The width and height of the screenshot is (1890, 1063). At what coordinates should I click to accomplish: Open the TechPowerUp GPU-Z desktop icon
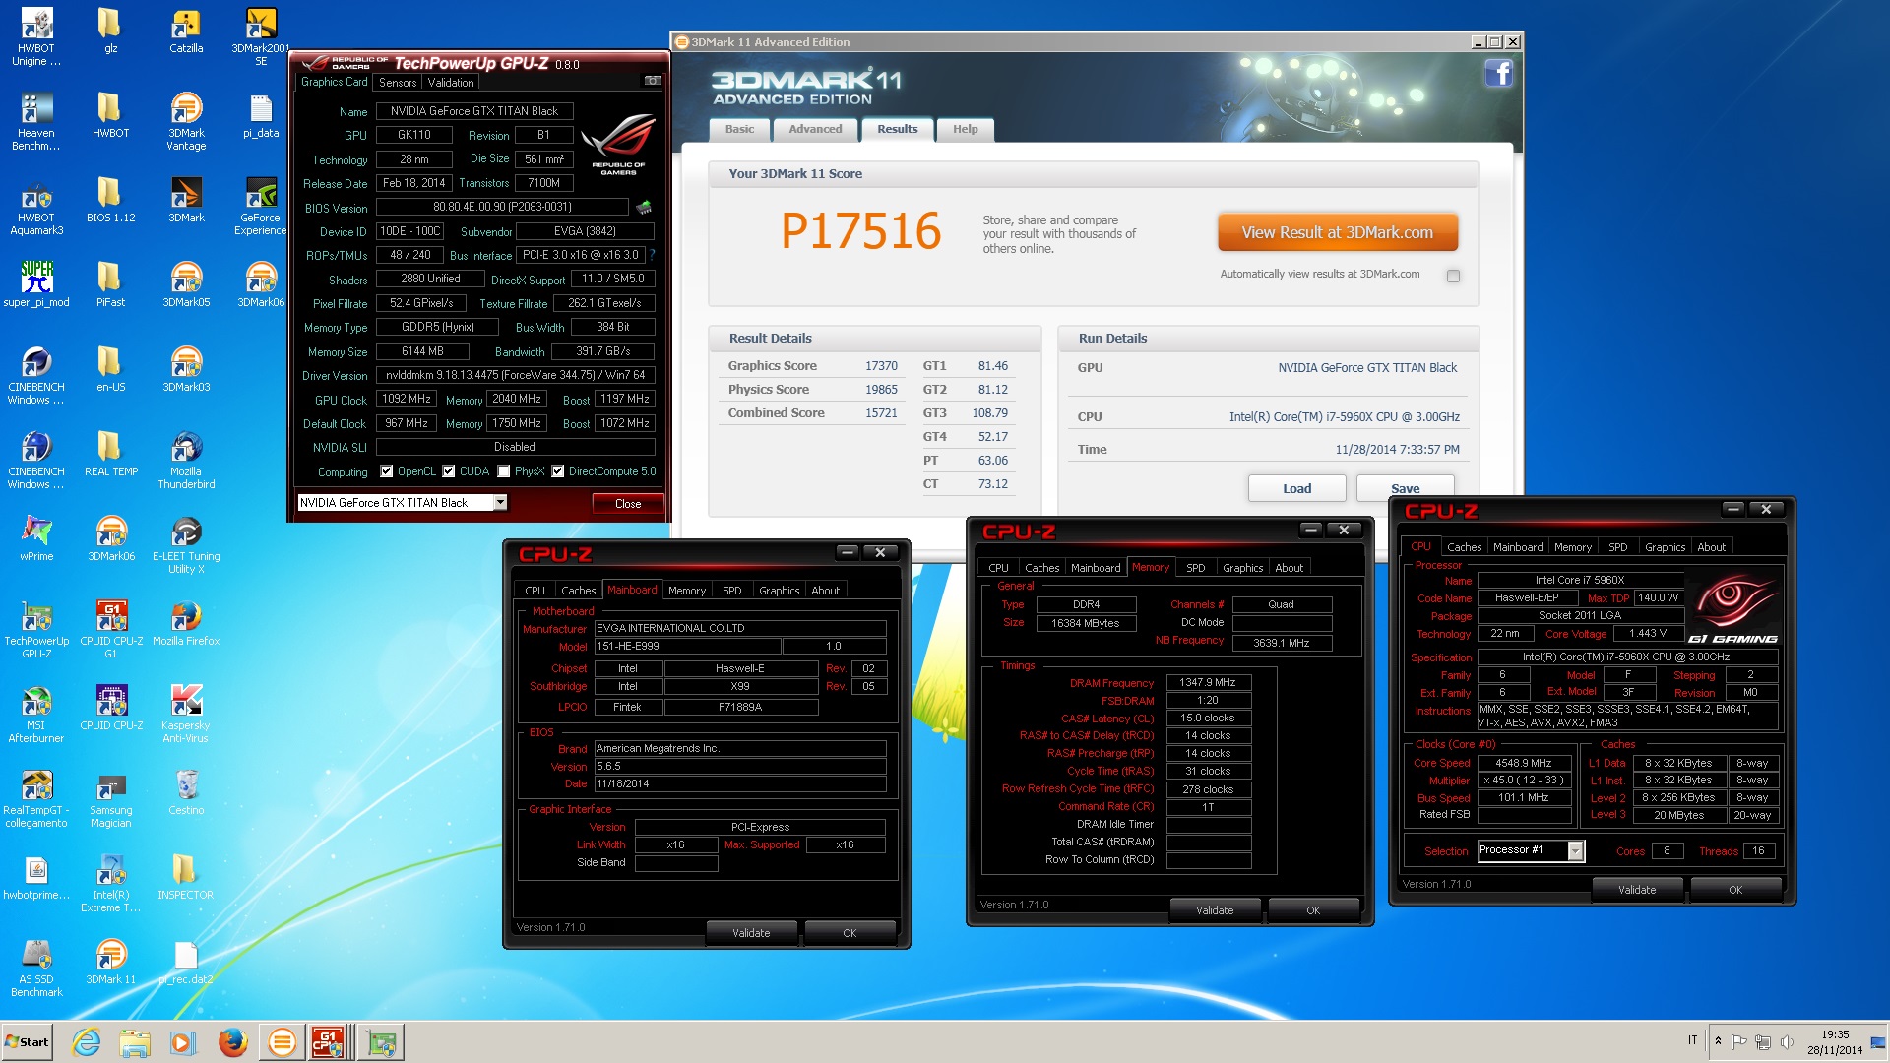pyautogui.click(x=36, y=629)
